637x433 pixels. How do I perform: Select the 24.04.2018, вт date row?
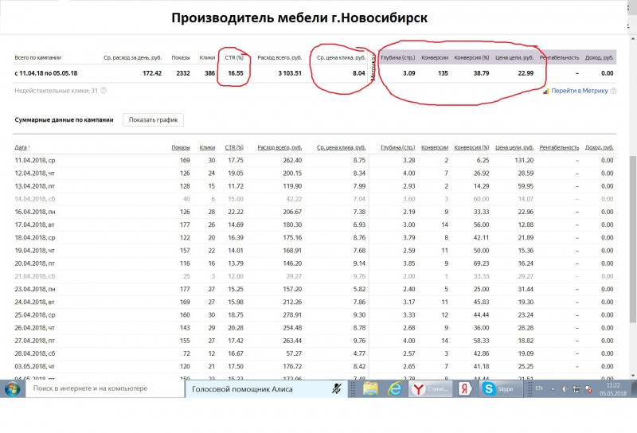pos(315,302)
